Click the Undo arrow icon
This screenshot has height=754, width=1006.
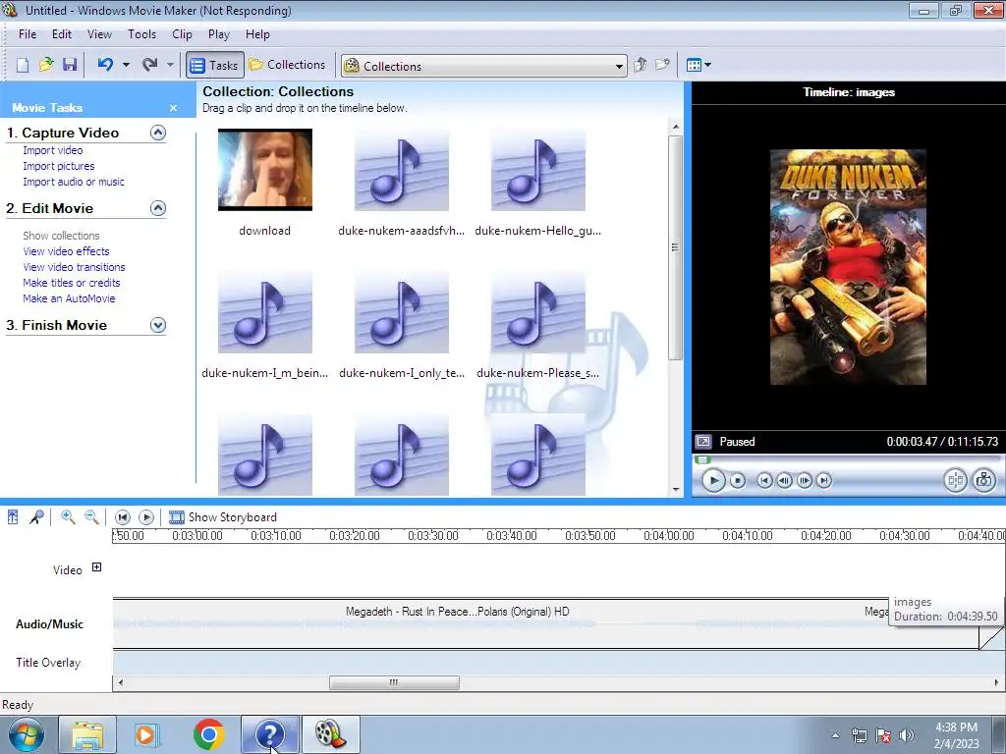pyautogui.click(x=105, y=65)
